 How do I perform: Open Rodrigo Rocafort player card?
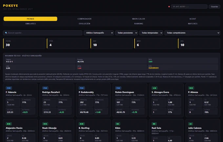(x=57, y=100)
